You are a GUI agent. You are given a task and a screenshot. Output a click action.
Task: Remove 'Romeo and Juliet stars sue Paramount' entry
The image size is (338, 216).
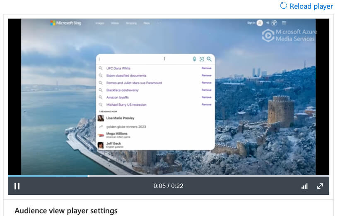tap(207, 83)
